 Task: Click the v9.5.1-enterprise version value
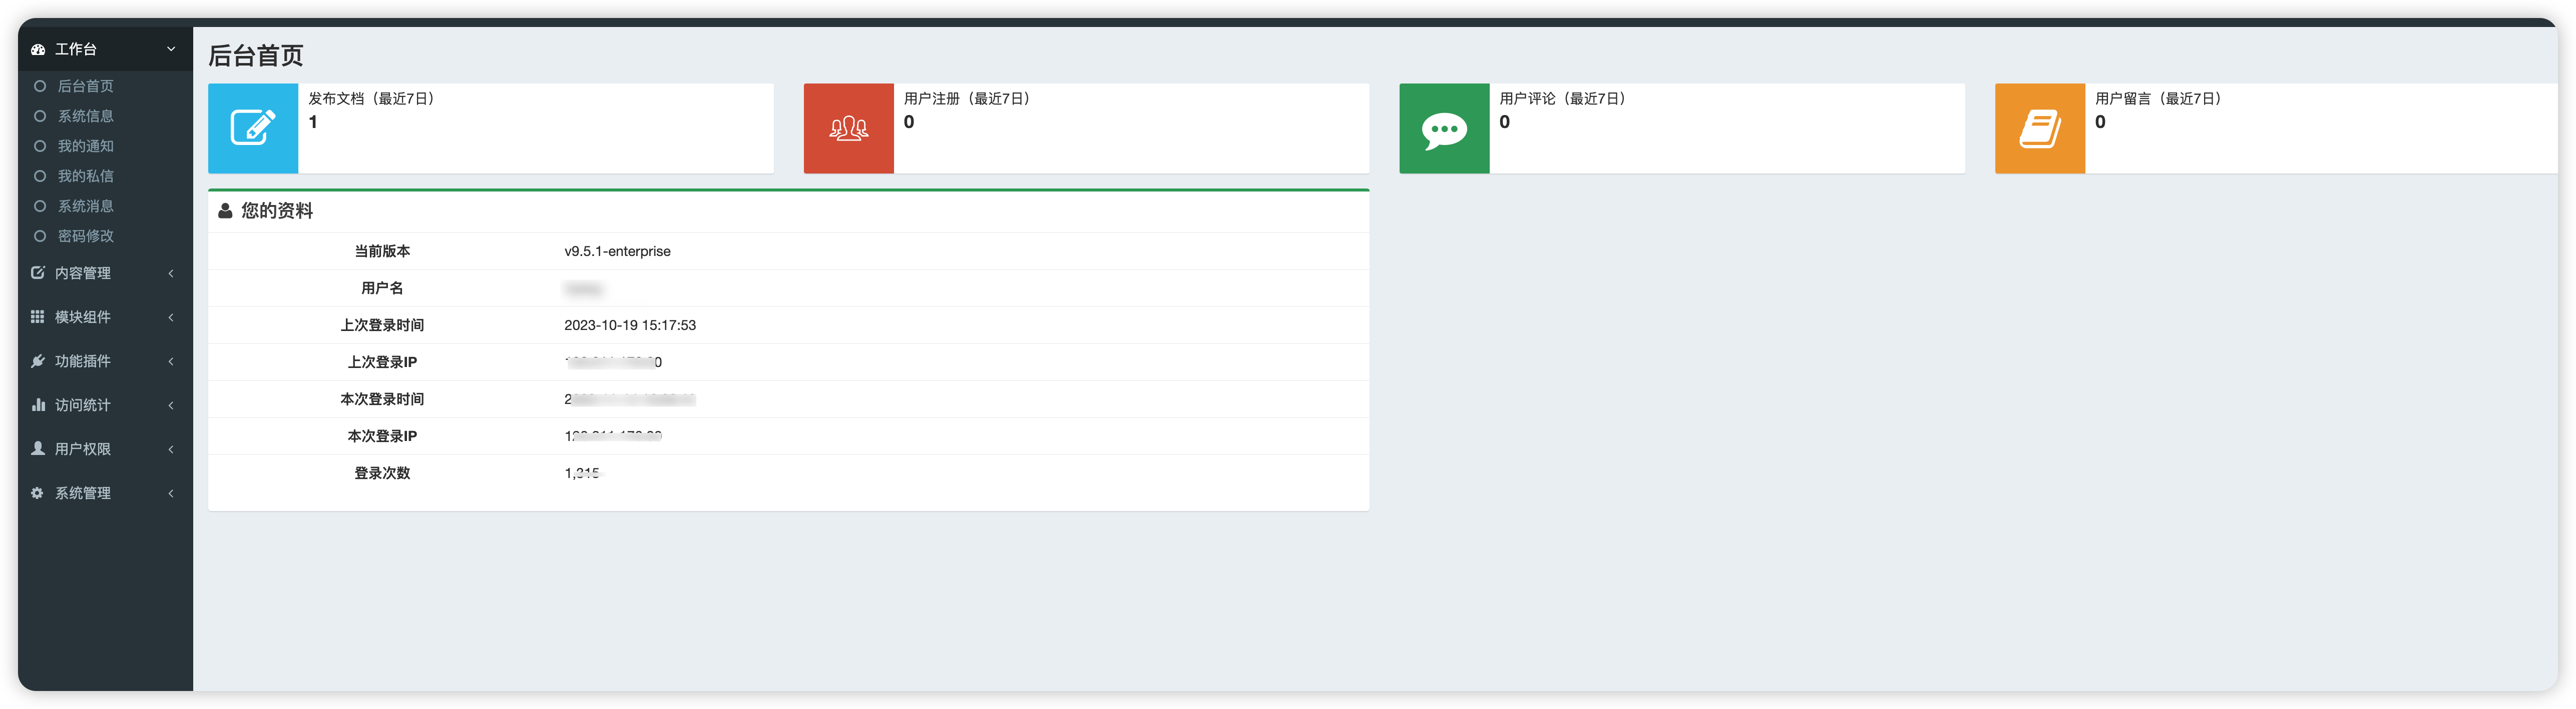[x=617, y=251]
